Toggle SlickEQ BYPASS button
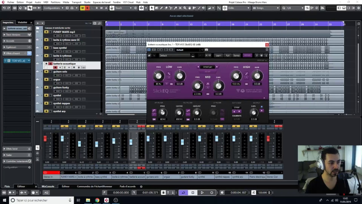This screenshot has width=362, height=204. (247, 56)
